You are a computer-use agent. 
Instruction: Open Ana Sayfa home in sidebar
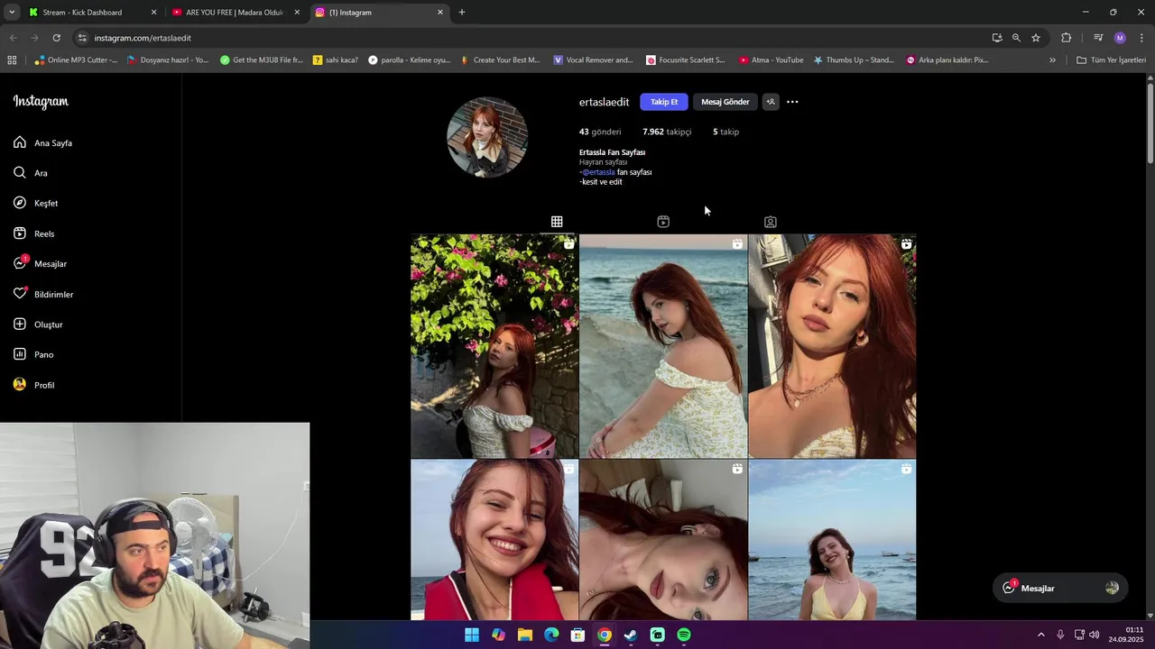click(x=42, y=142)
